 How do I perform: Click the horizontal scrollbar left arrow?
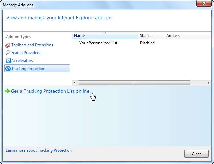coord(75,83)
